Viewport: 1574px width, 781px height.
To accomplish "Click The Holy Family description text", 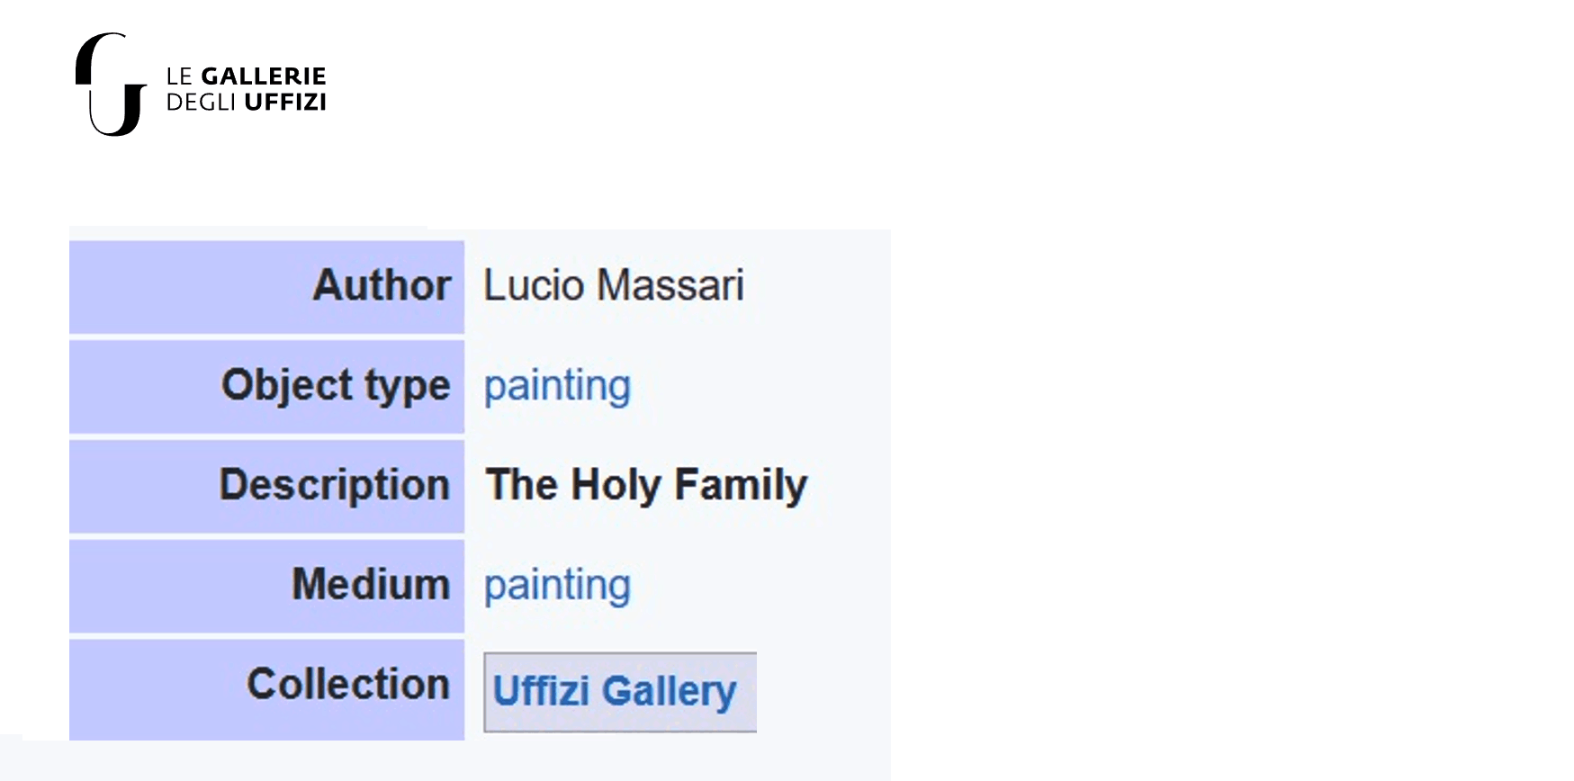I will tap(646, 485).
